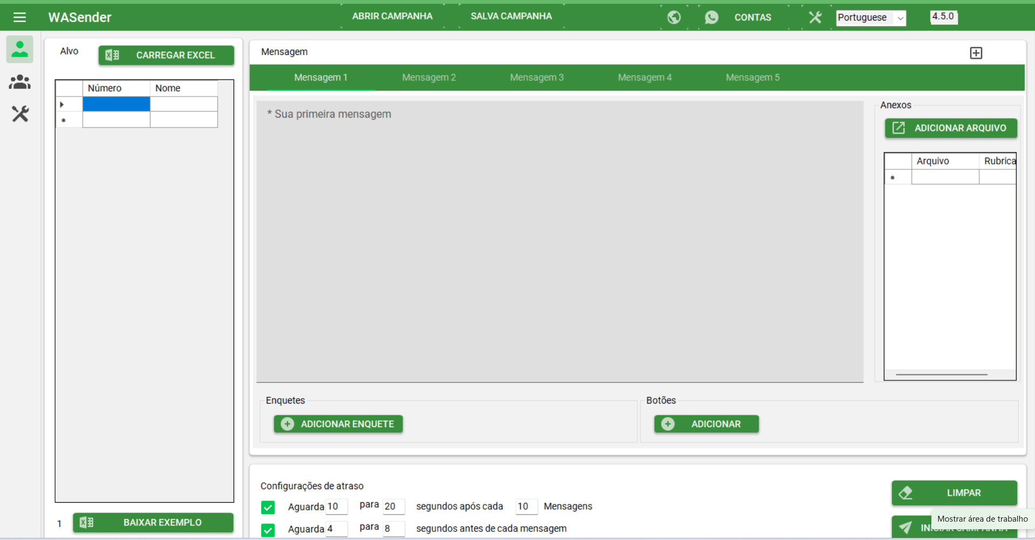Open settings wrench icon in header
Viewport: 1035px width, 540px height.
coord(815,17)
